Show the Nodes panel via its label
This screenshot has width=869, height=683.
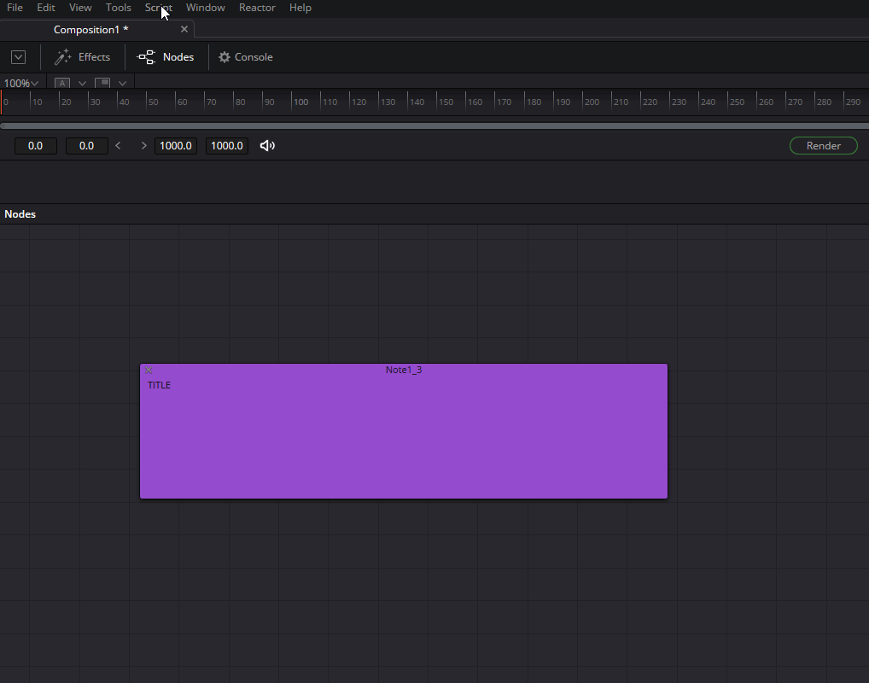(x=178, y=57)
